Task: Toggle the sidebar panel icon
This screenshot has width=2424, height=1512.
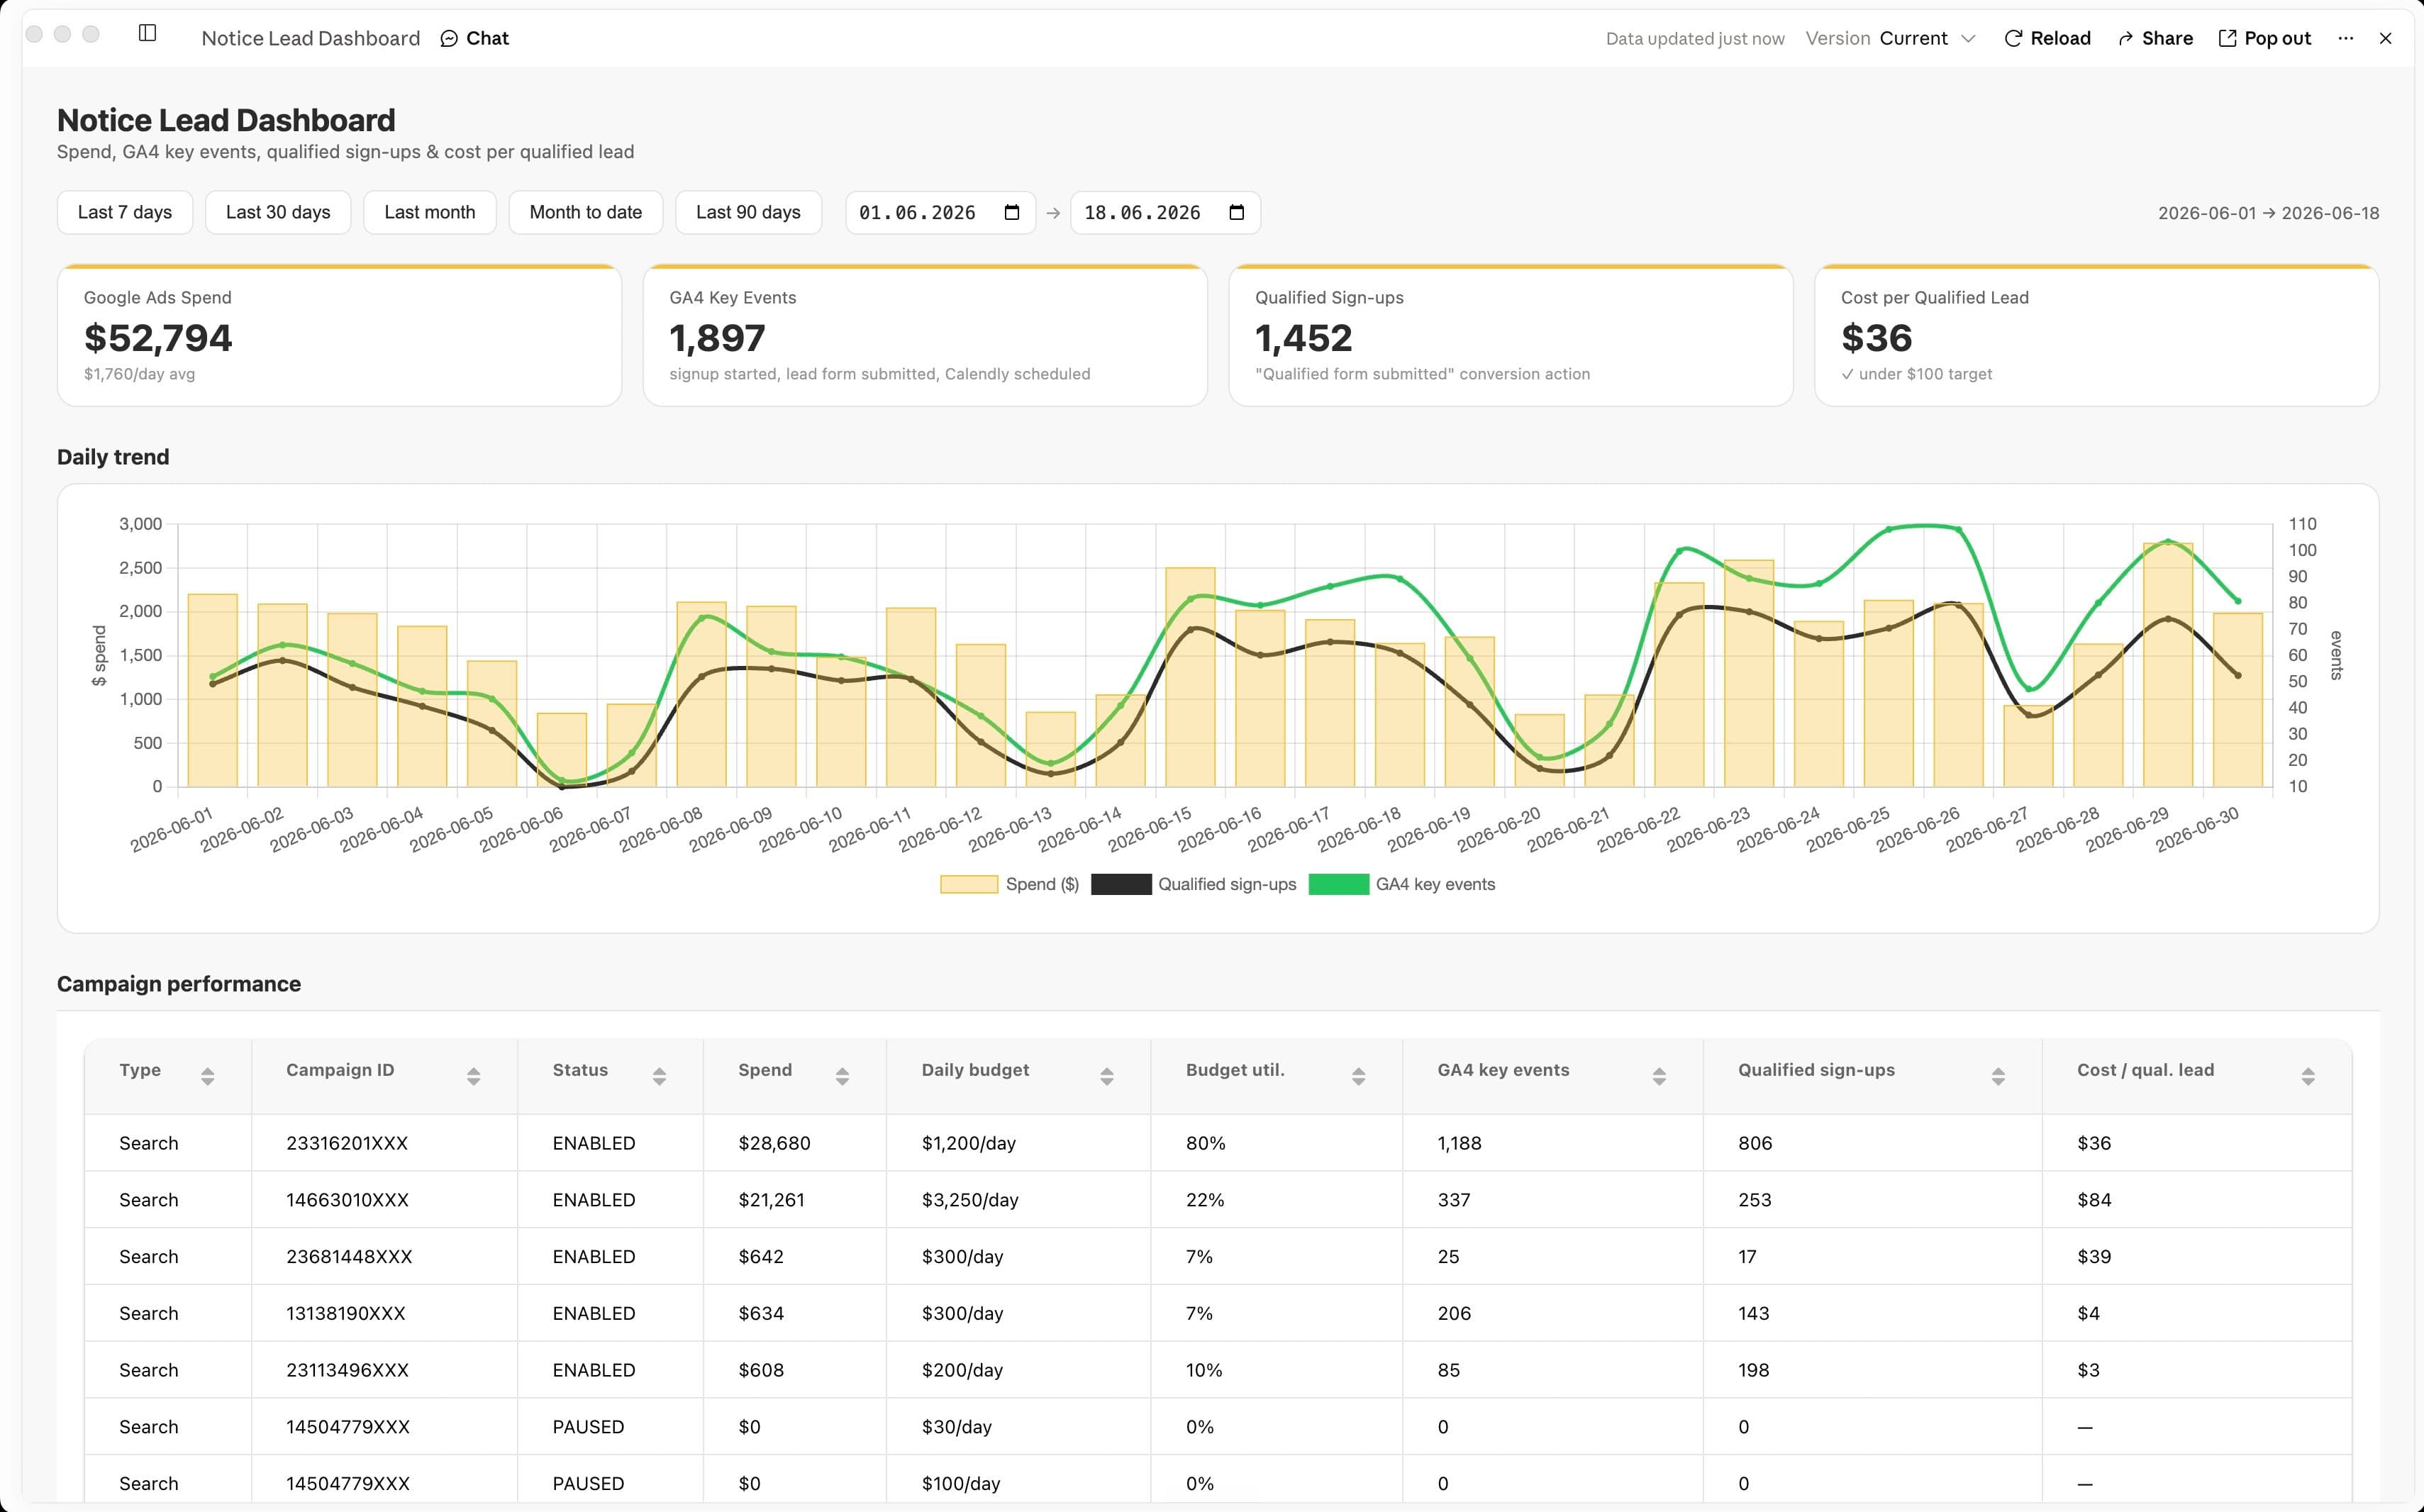Action: pos(147,33)
